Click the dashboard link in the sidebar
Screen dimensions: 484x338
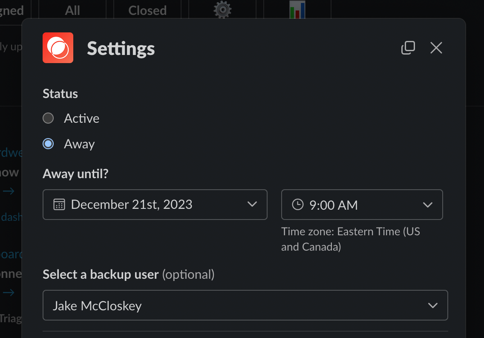(x=11, y=217)
